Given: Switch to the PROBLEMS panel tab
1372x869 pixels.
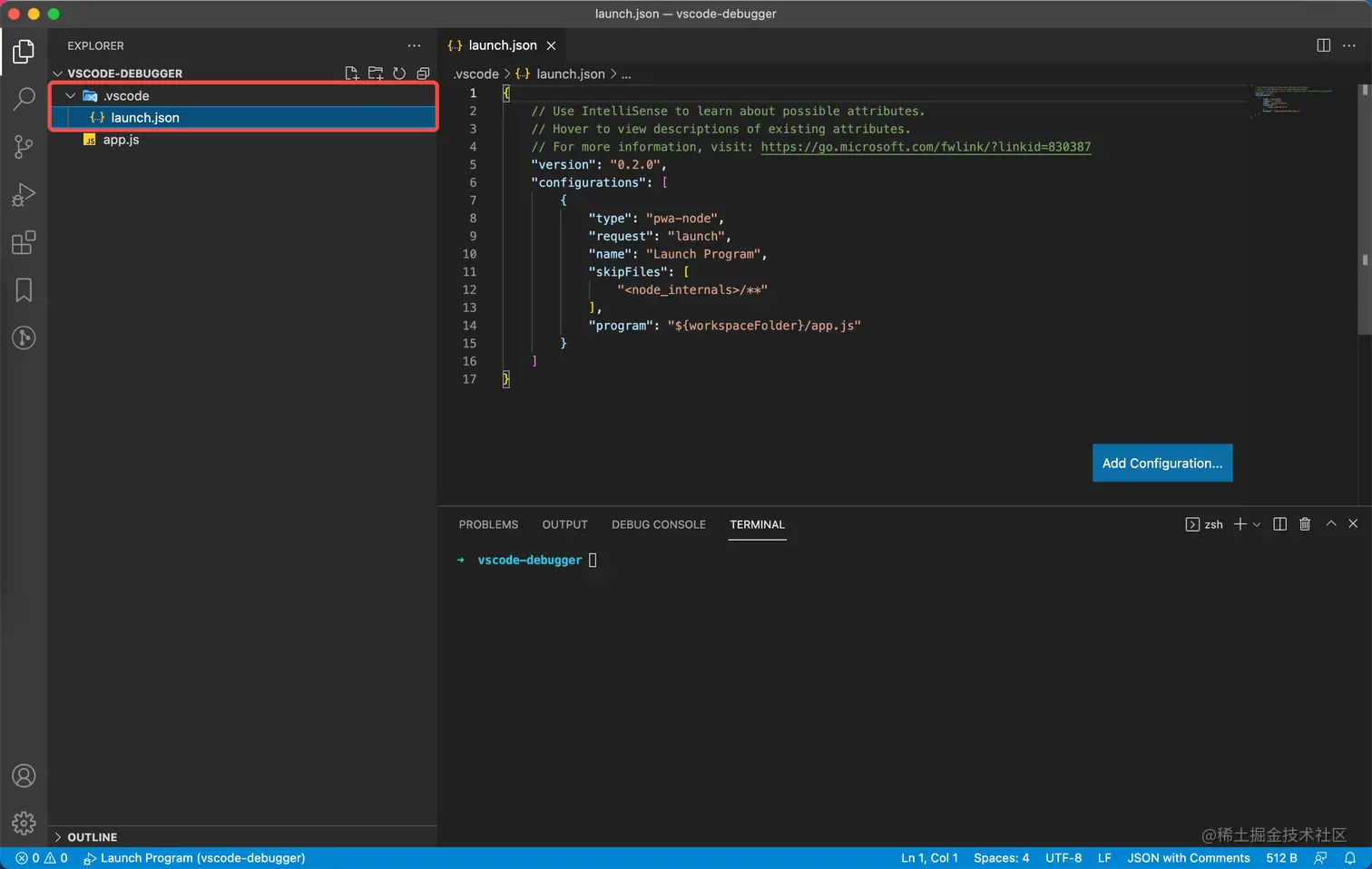Looking at the screenshot, I should point(488,524).
